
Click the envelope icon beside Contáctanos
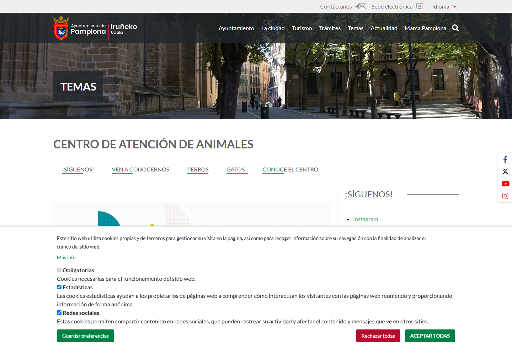click(361, 6)
